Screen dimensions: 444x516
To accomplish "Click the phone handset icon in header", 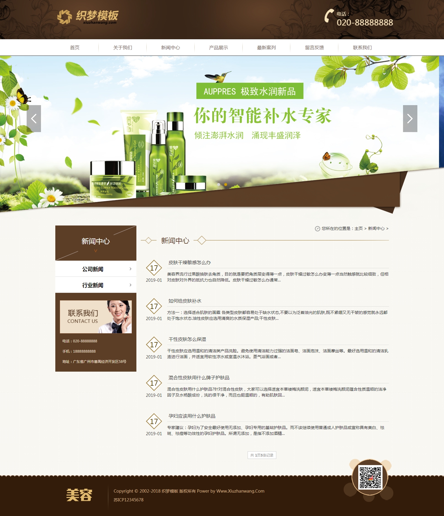I will (x=329, y=16).
